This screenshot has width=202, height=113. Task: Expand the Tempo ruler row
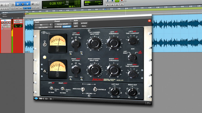(1, 15)
